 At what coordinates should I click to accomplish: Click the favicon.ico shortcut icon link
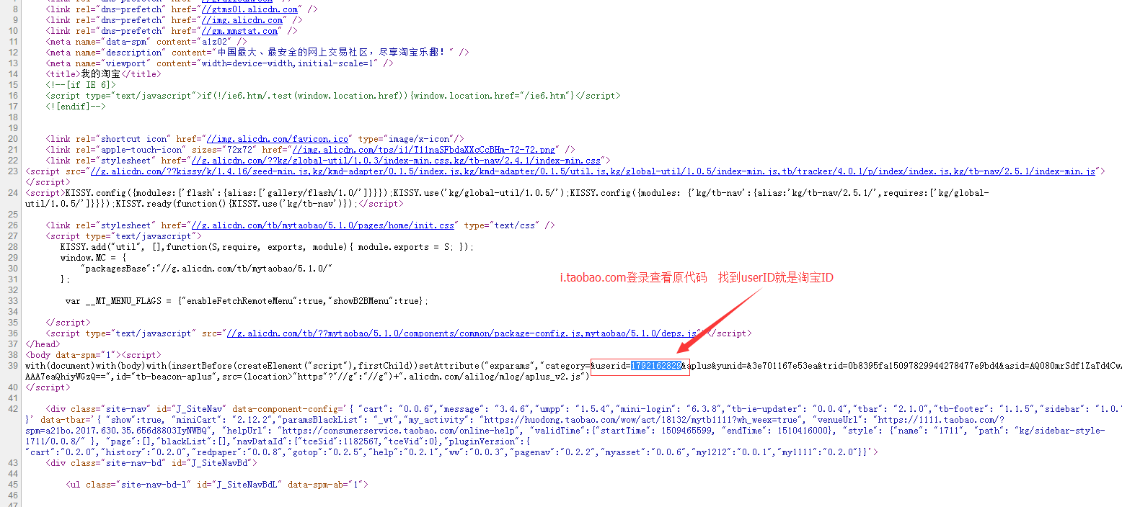pyautogui.click(x=277, y=139)
